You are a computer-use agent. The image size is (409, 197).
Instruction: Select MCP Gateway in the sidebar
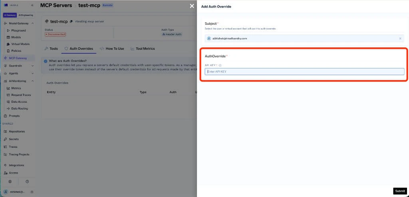click(x=18, y=58)
